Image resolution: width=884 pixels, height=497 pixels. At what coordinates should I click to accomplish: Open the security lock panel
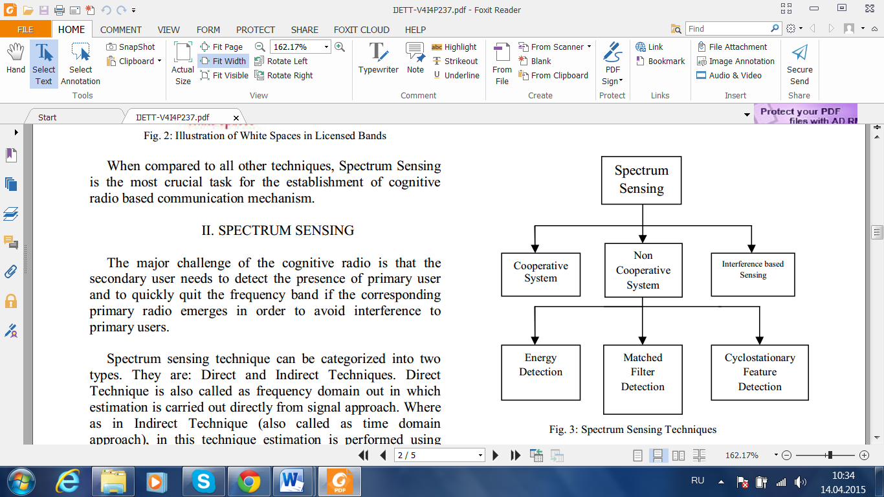tap(11, 301)
